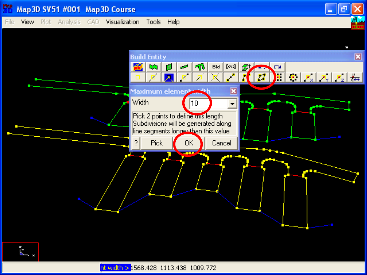
Task: Select the solid line with black endpoints icon
Action: pyautogui.click(x=231, y=77)
